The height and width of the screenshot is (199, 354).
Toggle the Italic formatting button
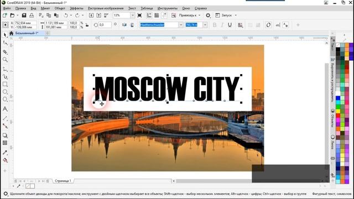click(222, 25)
